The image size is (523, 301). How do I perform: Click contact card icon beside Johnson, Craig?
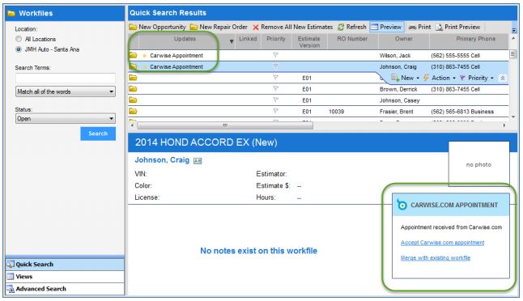198,161
